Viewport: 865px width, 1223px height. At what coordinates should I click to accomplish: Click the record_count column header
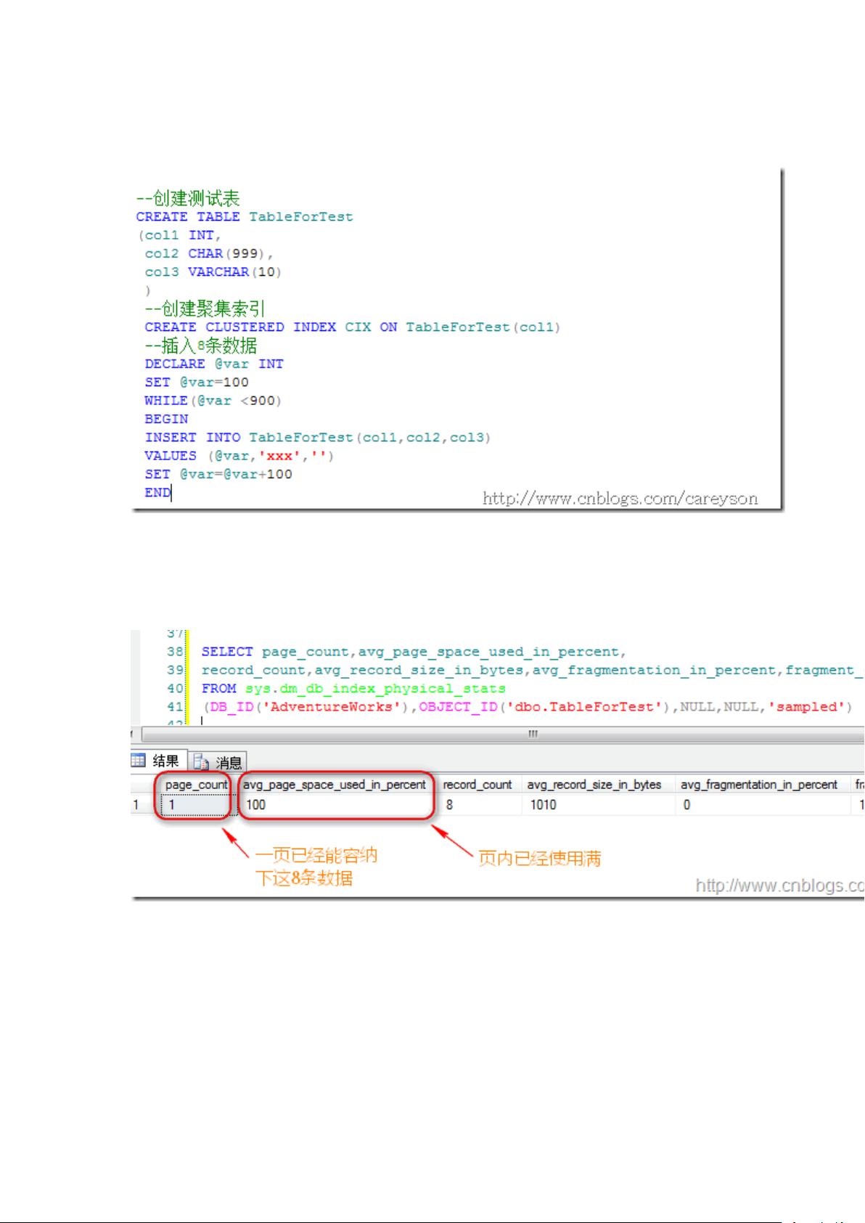click(477, 785)
